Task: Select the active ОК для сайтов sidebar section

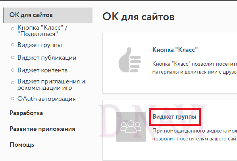Action: (48, 15)
